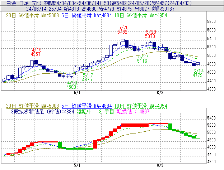Click the long red bar at 5200 level
Screen dimensions: 224x170
pos(135,125)
